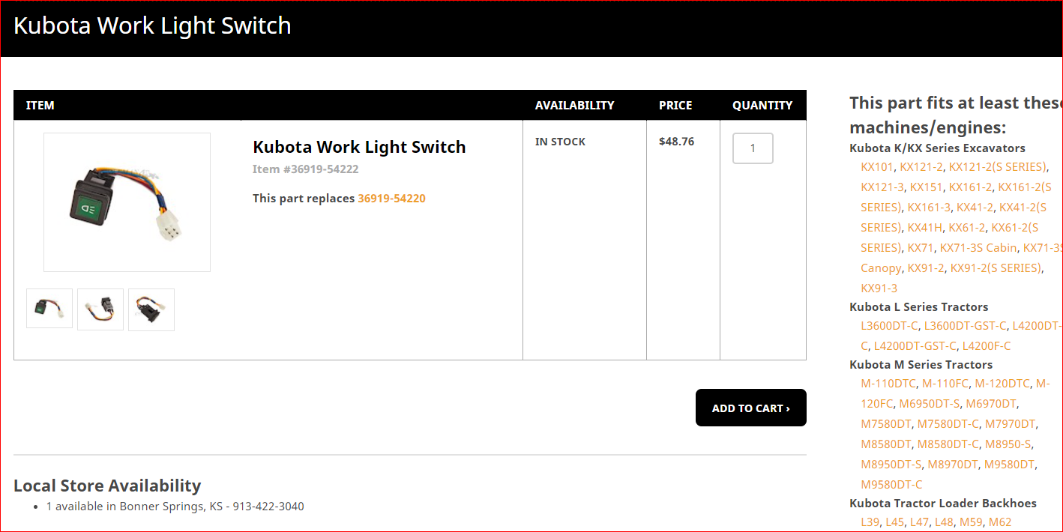Open the M-110DTC tractor link
The image size is (1063, 532).
coord(888,384)
